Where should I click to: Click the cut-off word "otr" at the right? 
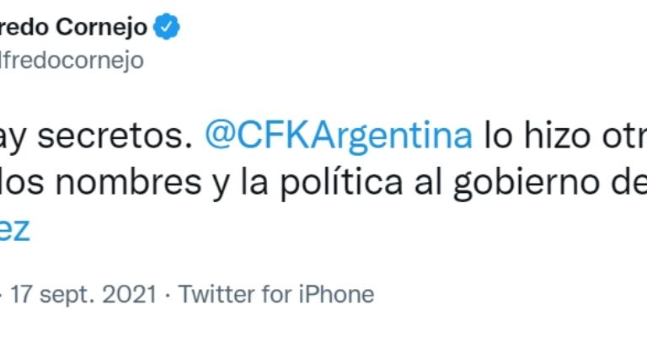pyautogui.click(x=623, y=135)
